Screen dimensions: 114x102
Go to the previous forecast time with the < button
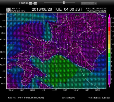pos(30,4)
